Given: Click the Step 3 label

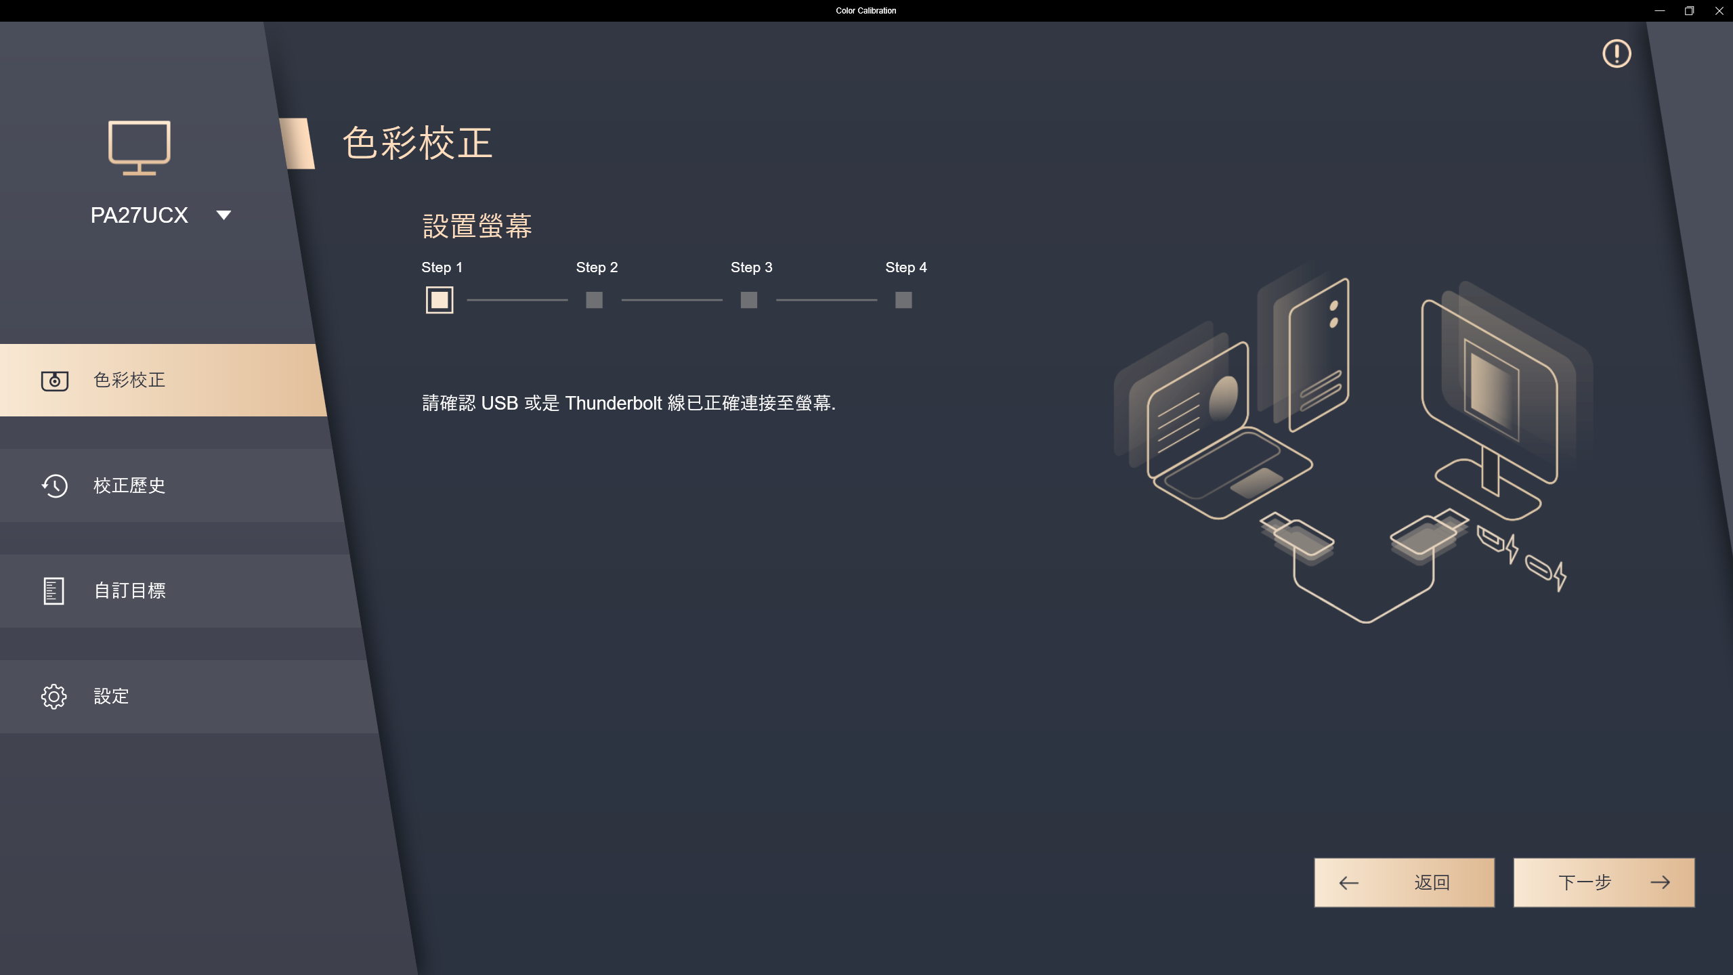Looking at the screenshot, I should pos(751,267).
